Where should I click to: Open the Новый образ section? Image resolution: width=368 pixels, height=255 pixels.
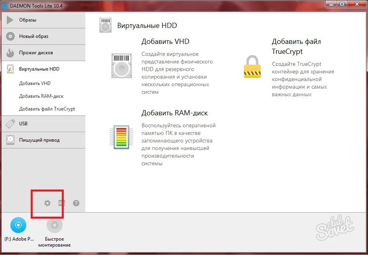tap(43, 36)
